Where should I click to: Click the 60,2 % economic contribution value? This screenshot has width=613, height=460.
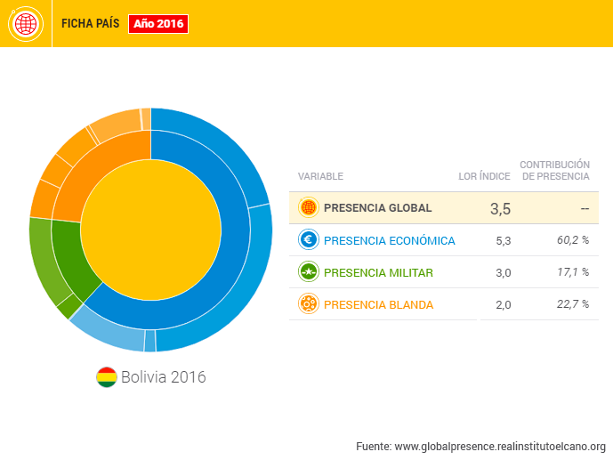click(x=573, y=240)
